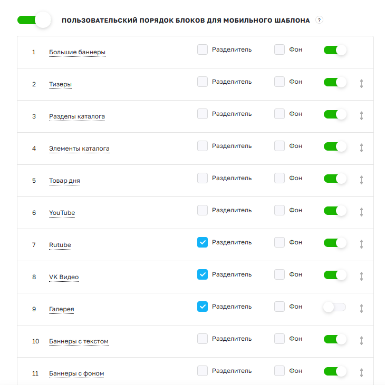Grab the reorder arrow for Тизеры row

pos(361,84)
